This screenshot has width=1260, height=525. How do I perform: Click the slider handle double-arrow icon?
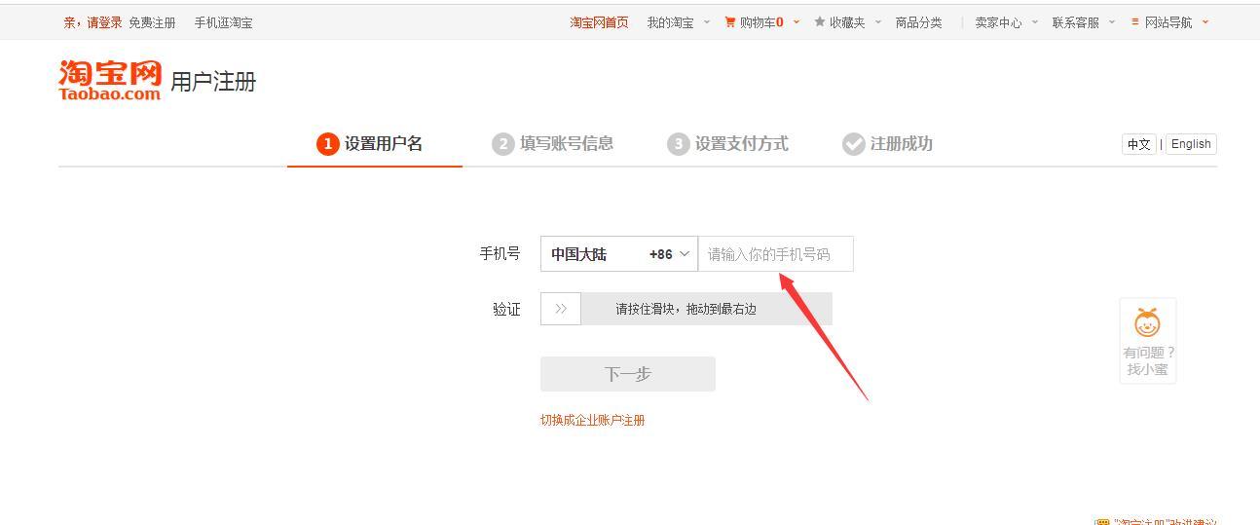coord(561,309)
